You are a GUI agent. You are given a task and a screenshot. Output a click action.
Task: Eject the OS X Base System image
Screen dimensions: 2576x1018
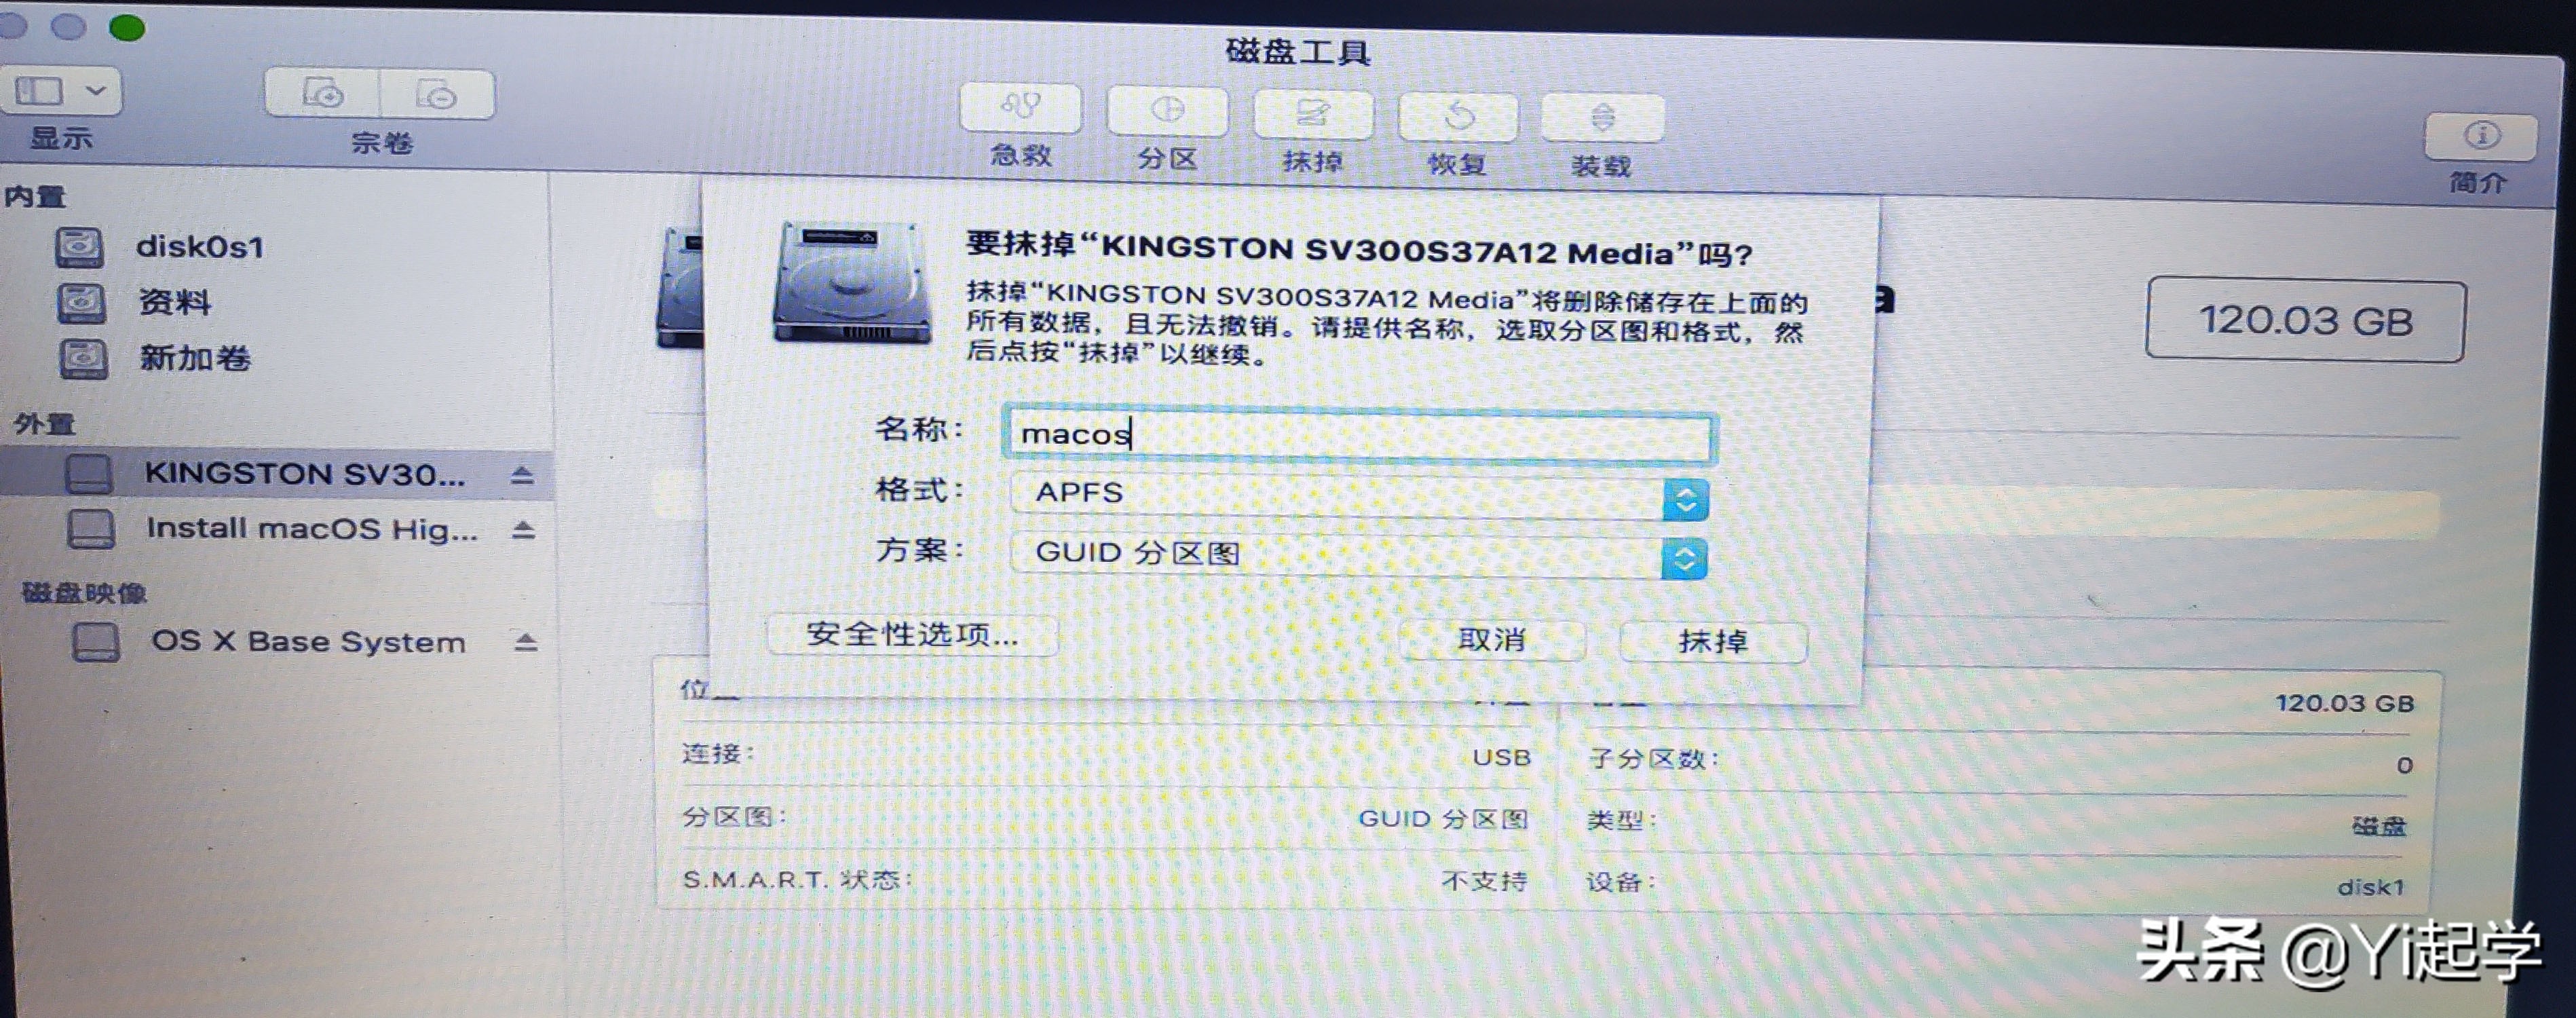point(524,641)
